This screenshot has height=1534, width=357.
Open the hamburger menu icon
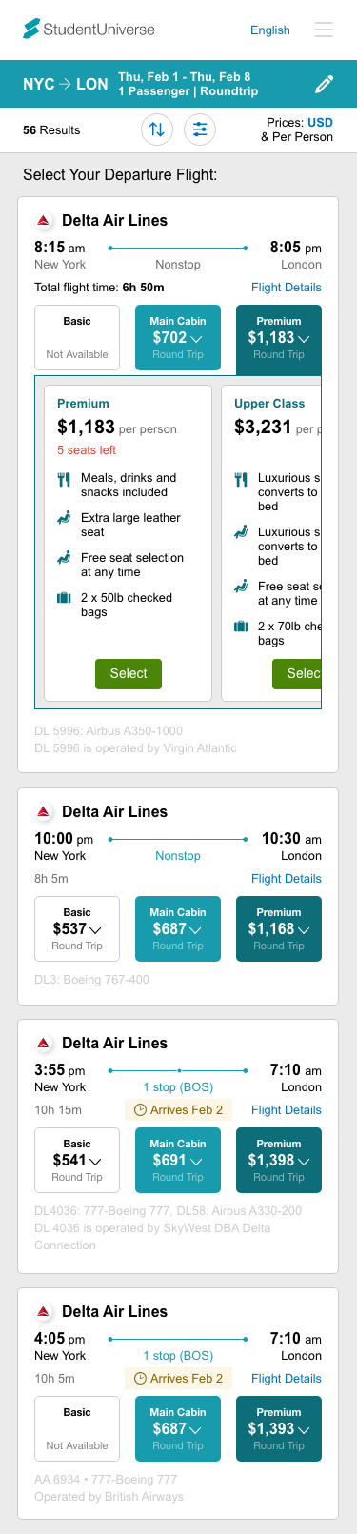point(324,30)
